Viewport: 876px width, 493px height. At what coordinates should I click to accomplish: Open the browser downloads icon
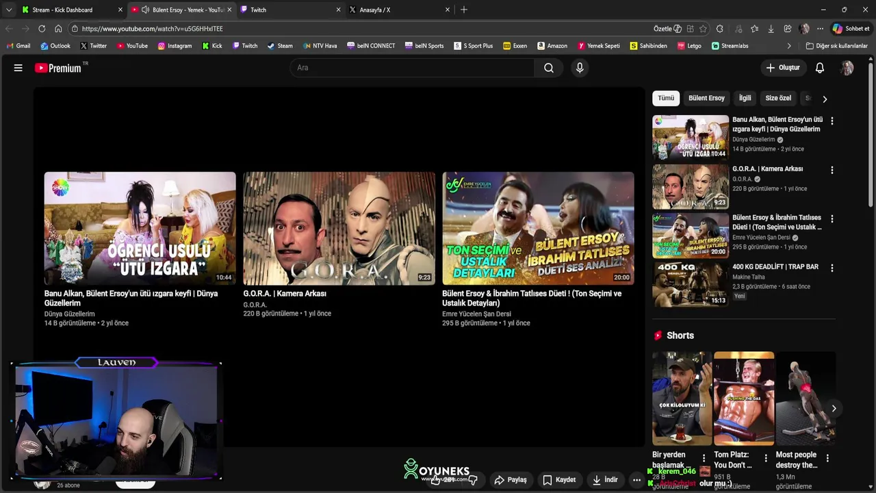coord(771,29)
